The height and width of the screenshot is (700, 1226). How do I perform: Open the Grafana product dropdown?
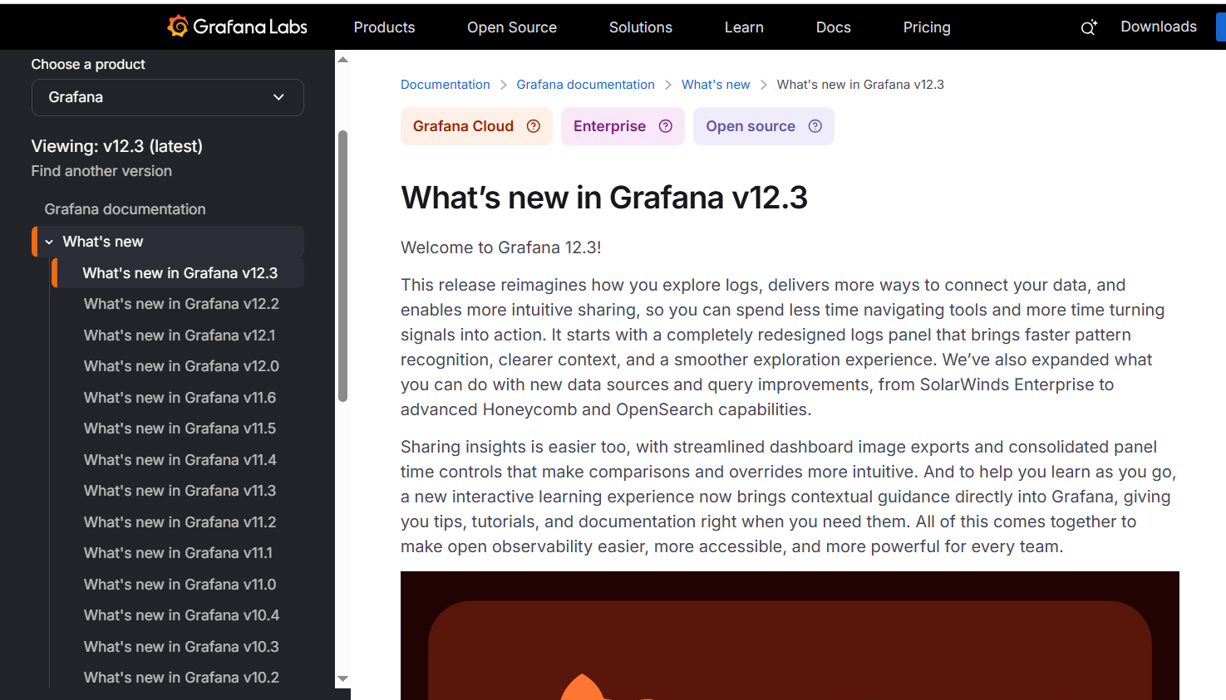pos(168,97)
